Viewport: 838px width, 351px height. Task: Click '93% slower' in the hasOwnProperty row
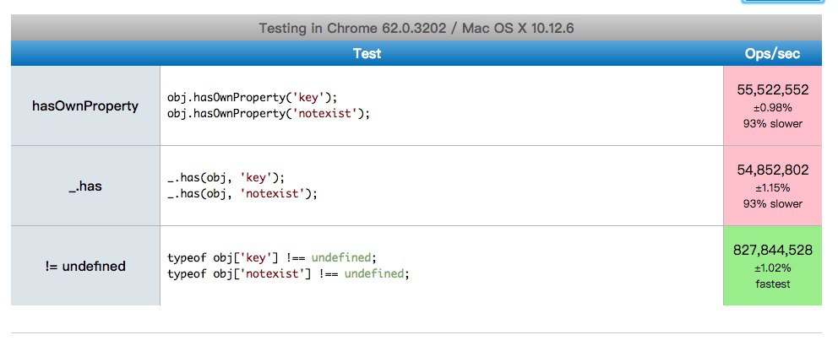tap(773, 124)
